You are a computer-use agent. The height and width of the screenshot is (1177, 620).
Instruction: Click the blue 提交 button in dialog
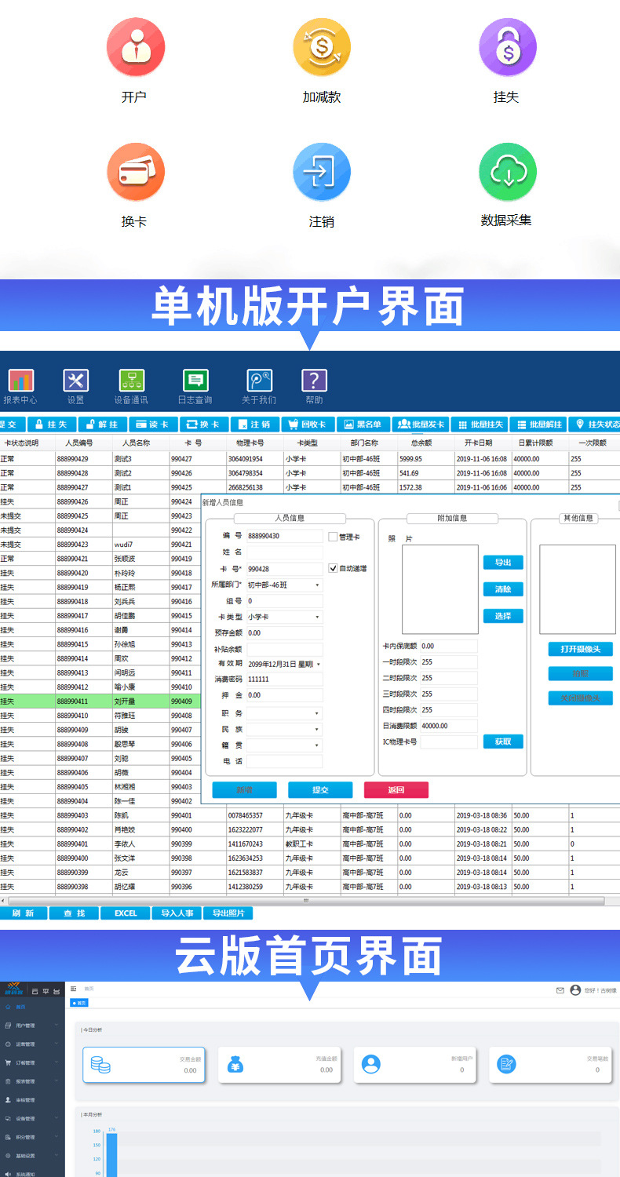pos(320,790)
